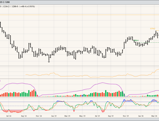The image size is (159, 121).
Task: Click the close value 'C1288-0' readout
Action: tap(14, 7)
